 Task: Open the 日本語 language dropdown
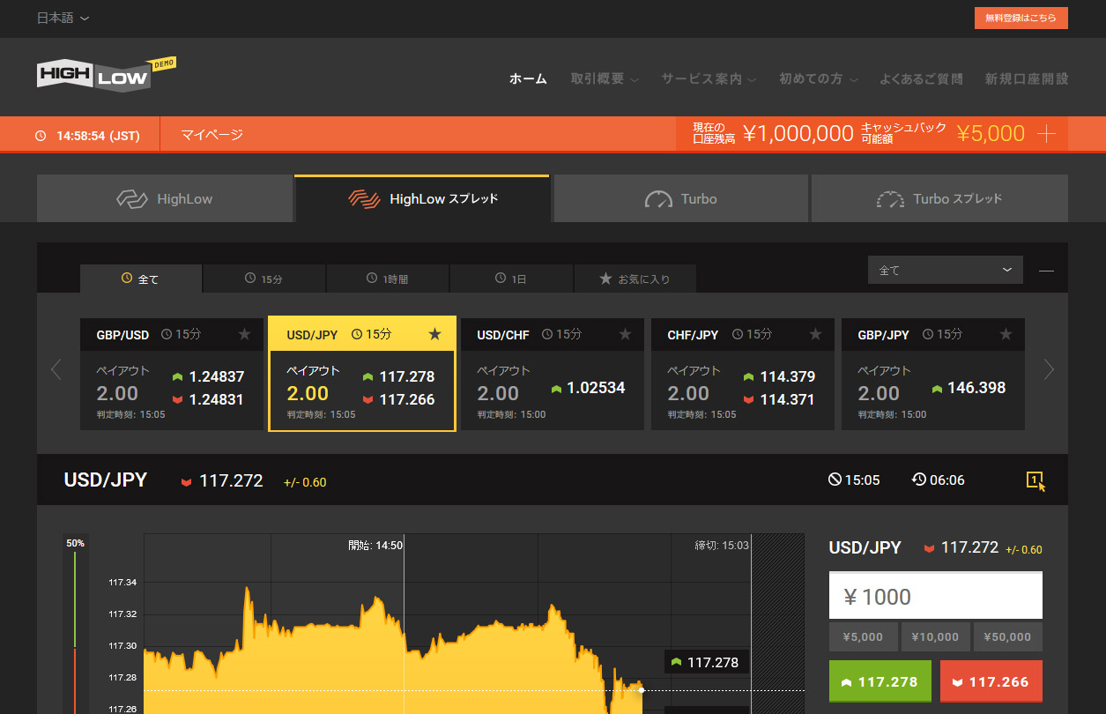click(63, 18)
